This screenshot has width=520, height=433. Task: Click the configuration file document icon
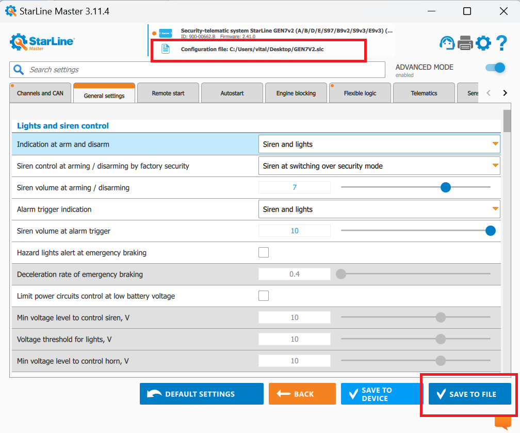tap(166, 49)
